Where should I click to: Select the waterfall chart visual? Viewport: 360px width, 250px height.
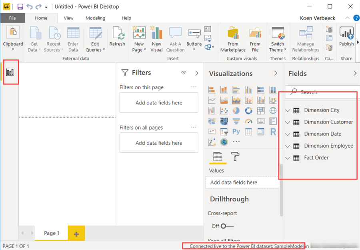pos(212,110)
